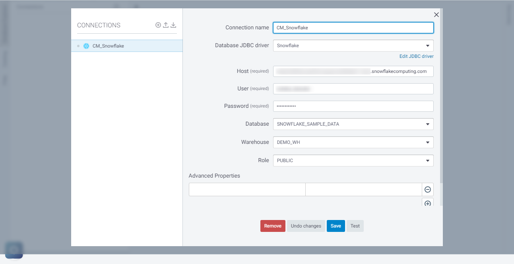Viewport: 514px width, 264px height.
Task: Open the Warehouse dropdown showing DEMO_WH
Action: tap(428, 142)
